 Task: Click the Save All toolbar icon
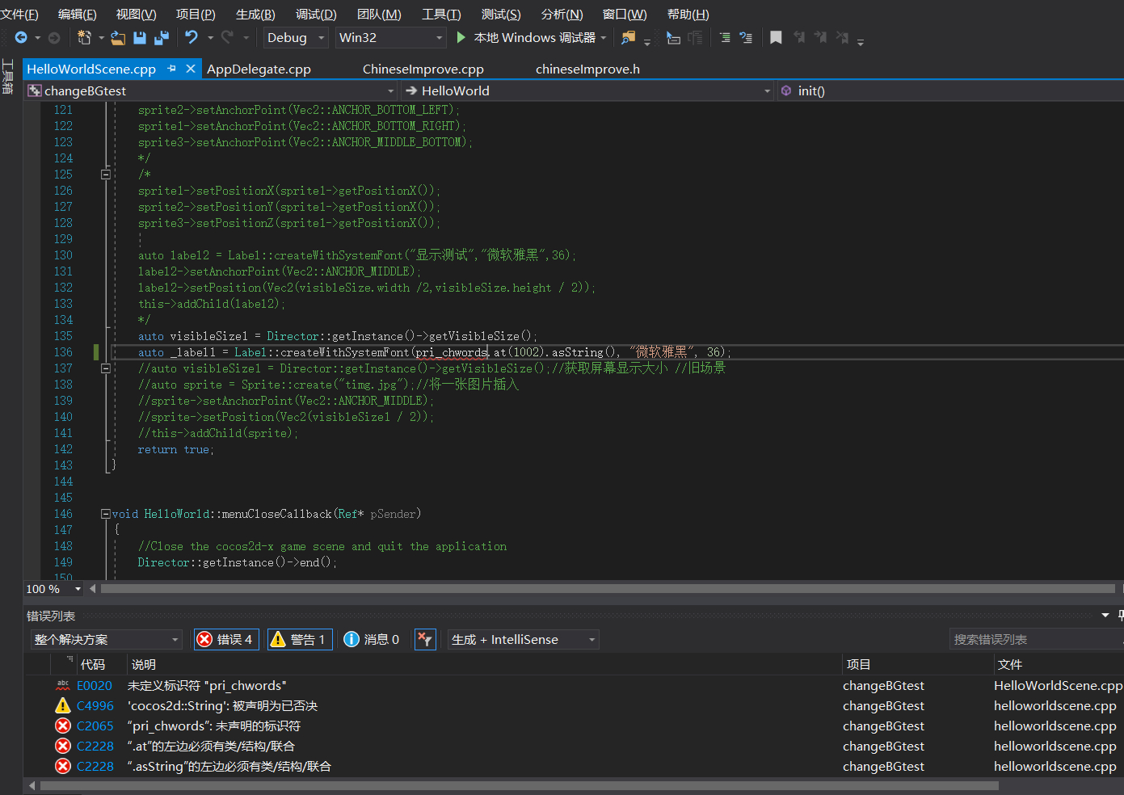click(162, 38)
